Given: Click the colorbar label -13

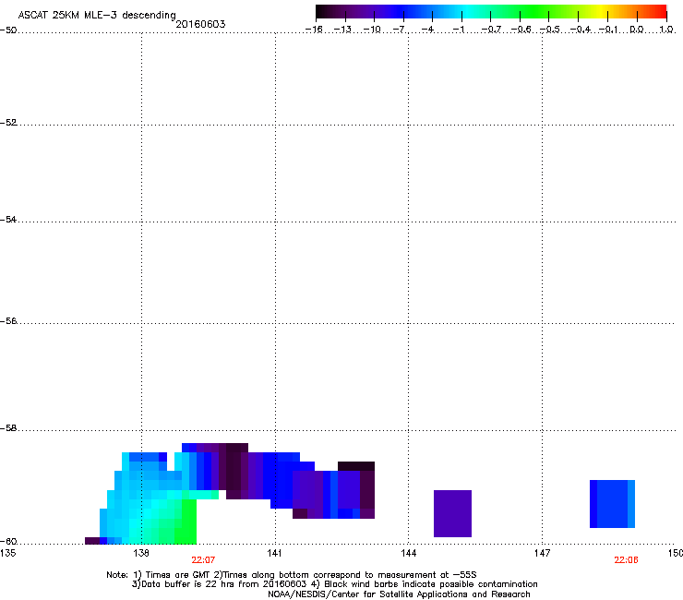Looking at the screenshot, I should 342,30.
